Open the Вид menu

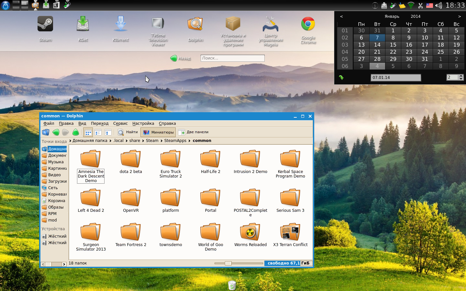tap(82, 124)
